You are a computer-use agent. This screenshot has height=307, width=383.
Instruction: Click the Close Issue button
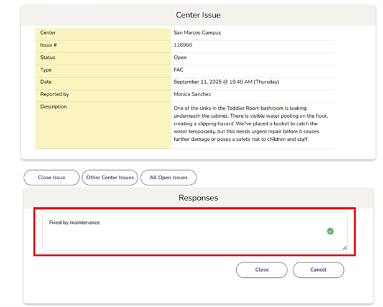(x=52, y=177)
